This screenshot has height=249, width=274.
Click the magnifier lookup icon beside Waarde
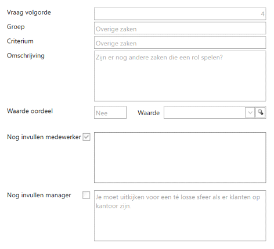(261, 112)
